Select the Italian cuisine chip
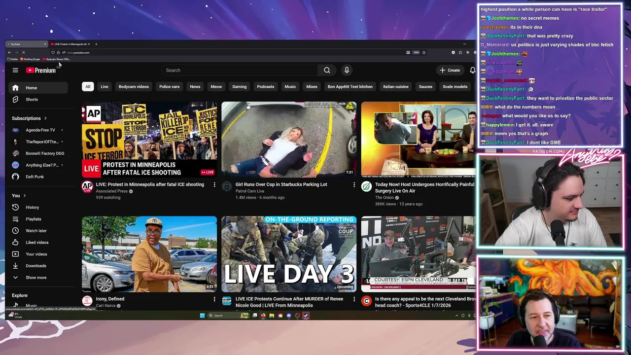631x355 pixels. [396, 87]
